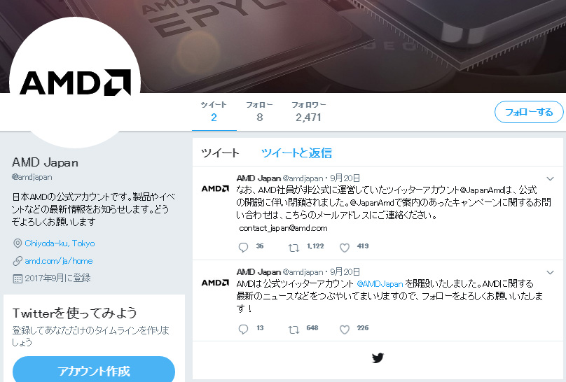Image resolution: width=566 pixels, height=382 pixels.
Task: Click the Twitter bird icon below tweets
Action: [378, 358]
